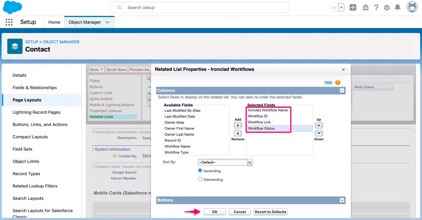422x220 pixels.
Task: Click the Remove arrow button
Action: click(238, 133)
